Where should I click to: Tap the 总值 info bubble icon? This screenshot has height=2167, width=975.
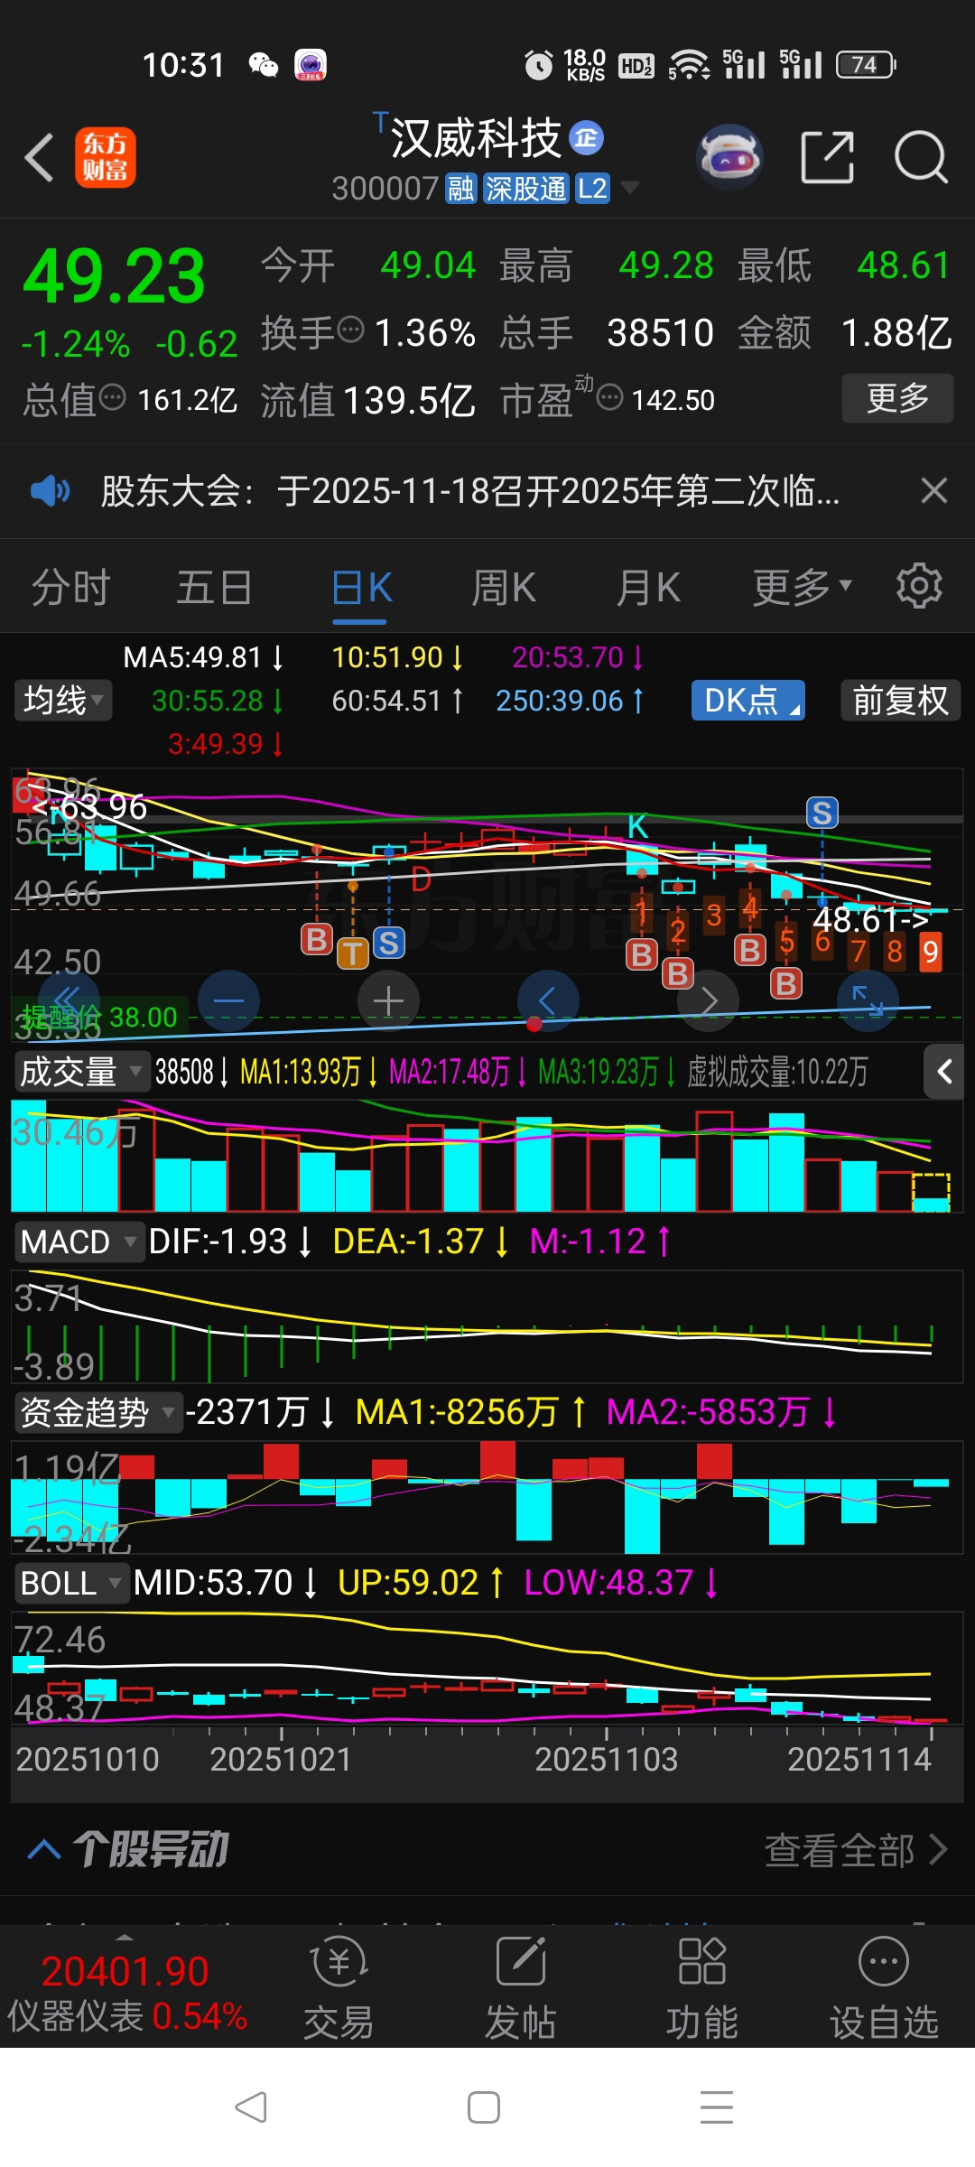[x=112, y=397]
